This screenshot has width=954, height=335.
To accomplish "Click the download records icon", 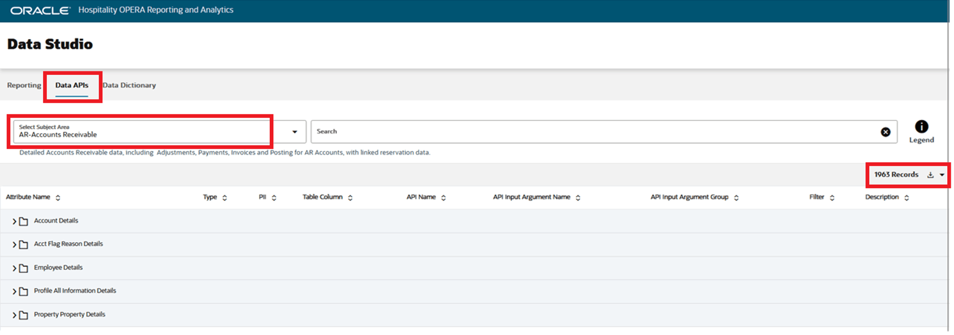I will [x=930, y=175].
